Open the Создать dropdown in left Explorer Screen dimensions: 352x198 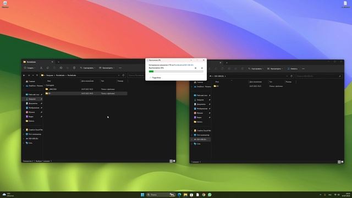tap(30, 68)
